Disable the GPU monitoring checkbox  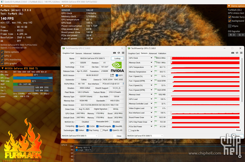[2, 59]
